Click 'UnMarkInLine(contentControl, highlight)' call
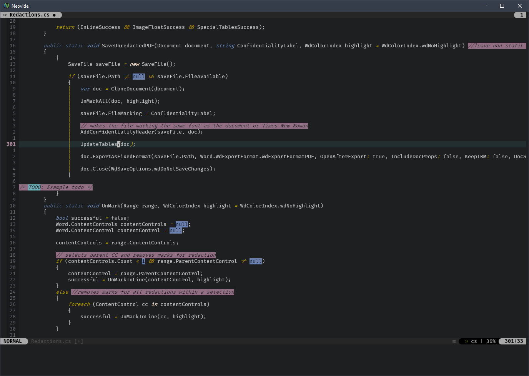 168,280
